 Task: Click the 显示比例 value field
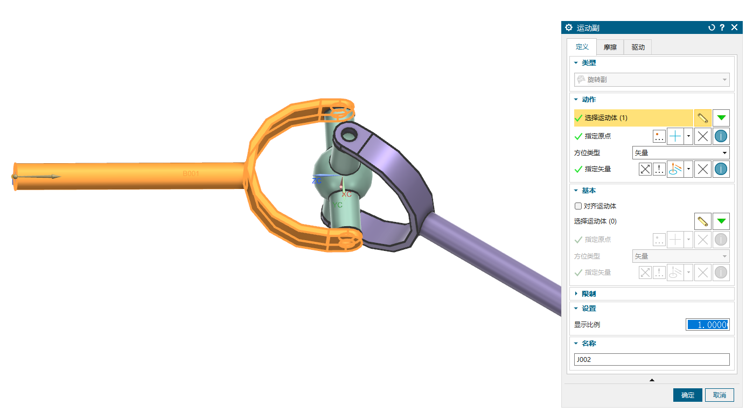[x=707, y=325]
